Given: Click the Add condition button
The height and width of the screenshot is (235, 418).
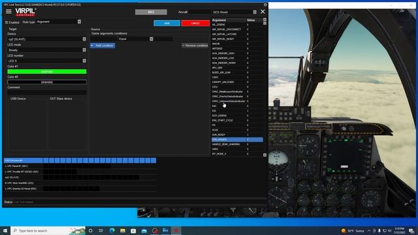Looking at the screenshot, I should click(x=103, y=46).
